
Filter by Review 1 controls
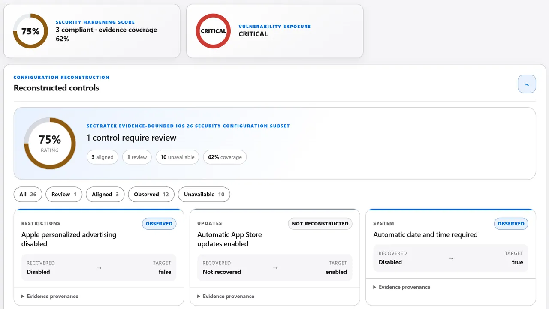point(64,194)
